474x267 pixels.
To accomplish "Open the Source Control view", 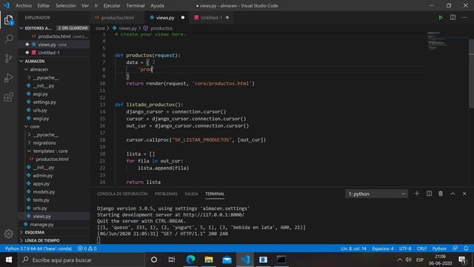I will pos(9,58).
